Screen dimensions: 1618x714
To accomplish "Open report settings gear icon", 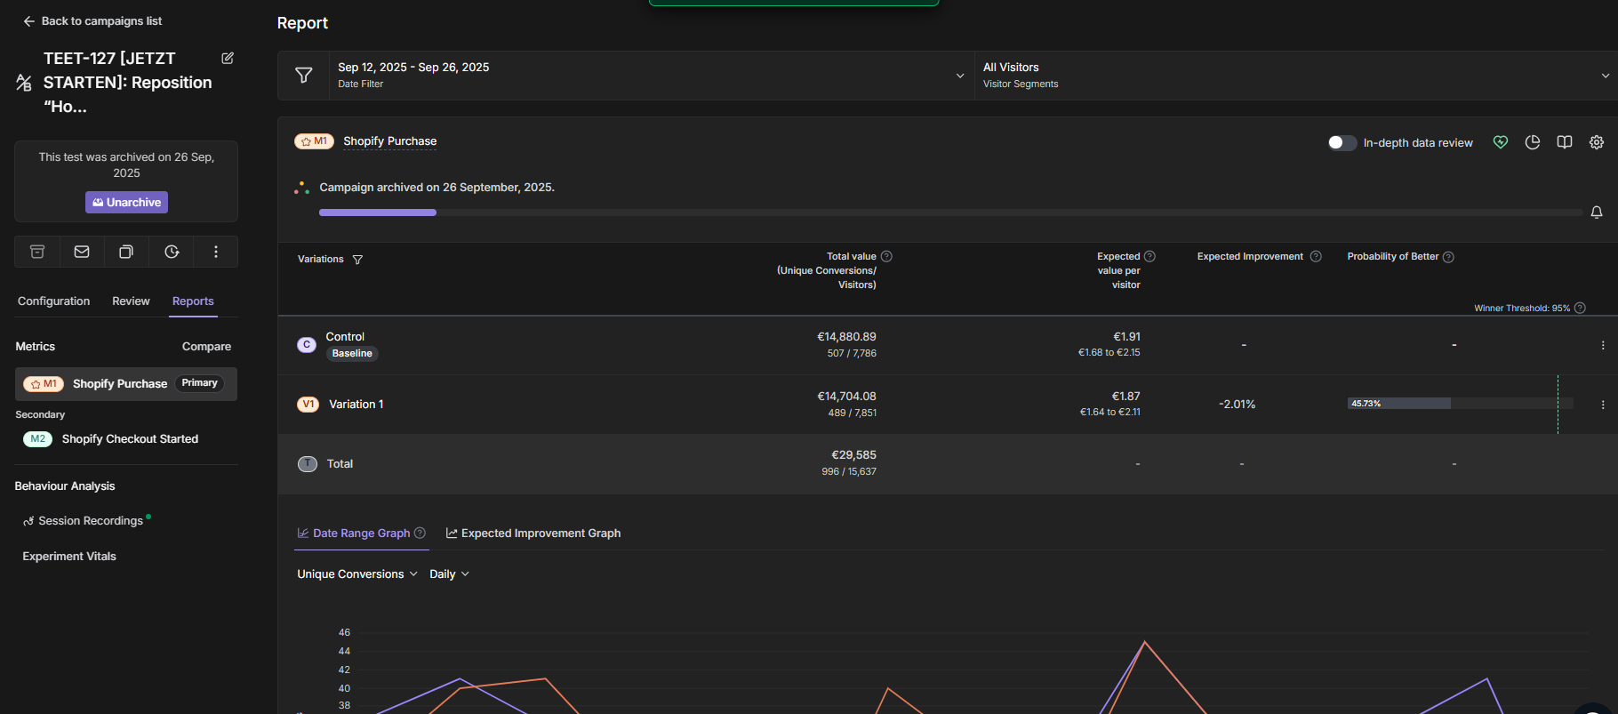I will 1597,142.
